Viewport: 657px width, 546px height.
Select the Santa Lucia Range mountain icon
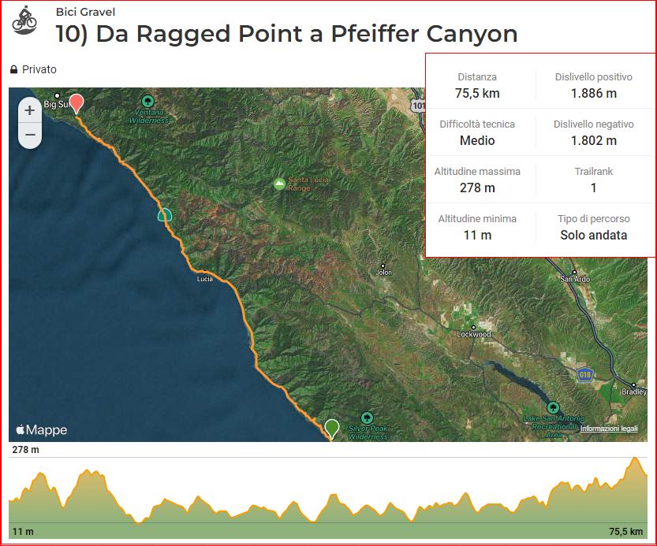[279, 184]
